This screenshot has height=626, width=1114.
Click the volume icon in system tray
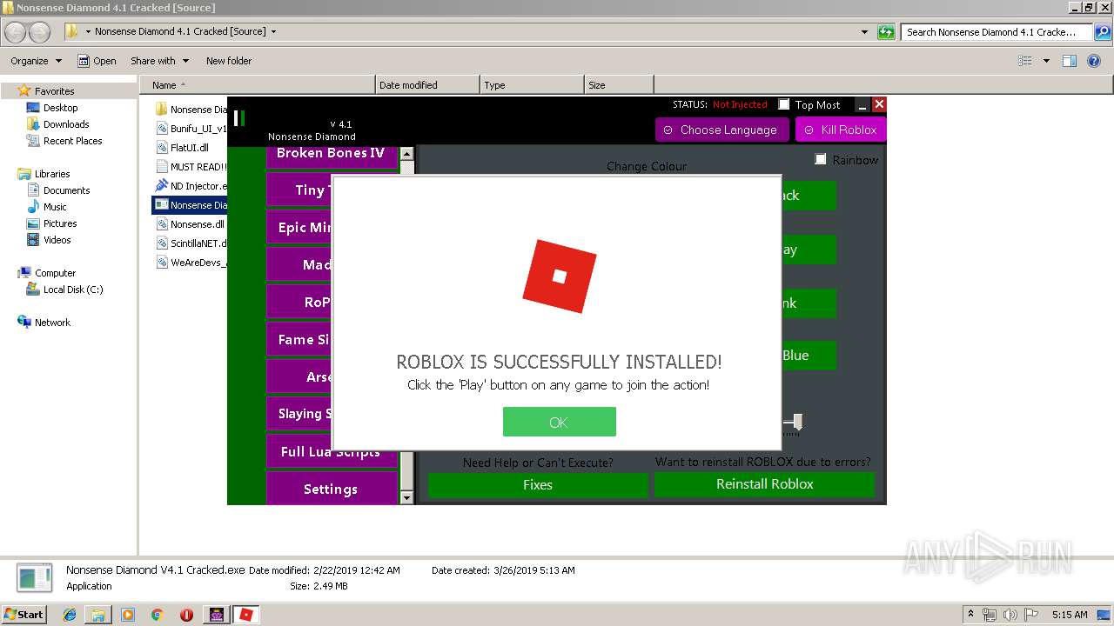1008,615
